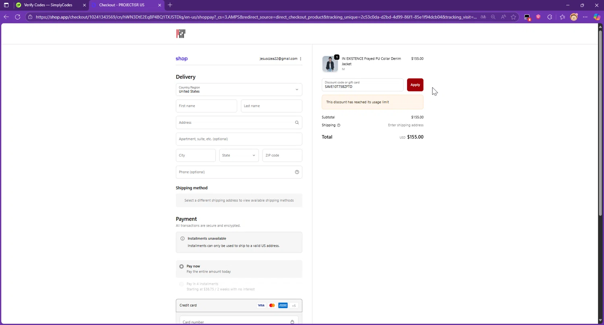Click the Credit card payment header
Screen dimensions: 604x325
click(239, 306)
